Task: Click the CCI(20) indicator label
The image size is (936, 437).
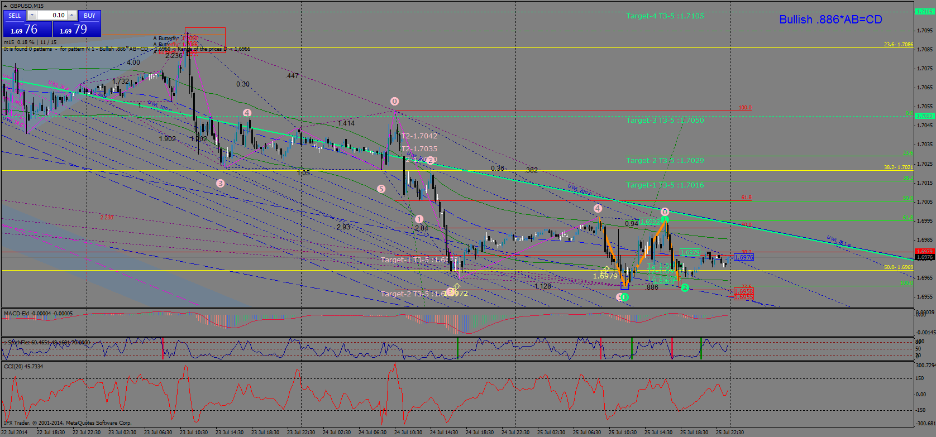Action: [x=16, y=366]
